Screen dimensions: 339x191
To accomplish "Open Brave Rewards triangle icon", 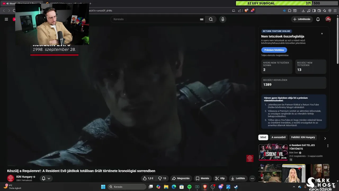I will coord(253,11).
